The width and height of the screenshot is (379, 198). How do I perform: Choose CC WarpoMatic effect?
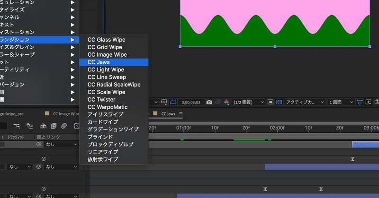114,107
